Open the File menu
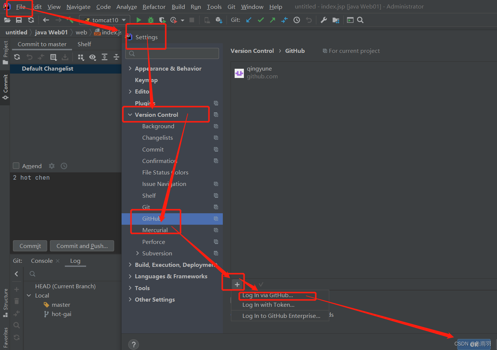The height and width of the screenshot is (350, 497). (21, 7)
